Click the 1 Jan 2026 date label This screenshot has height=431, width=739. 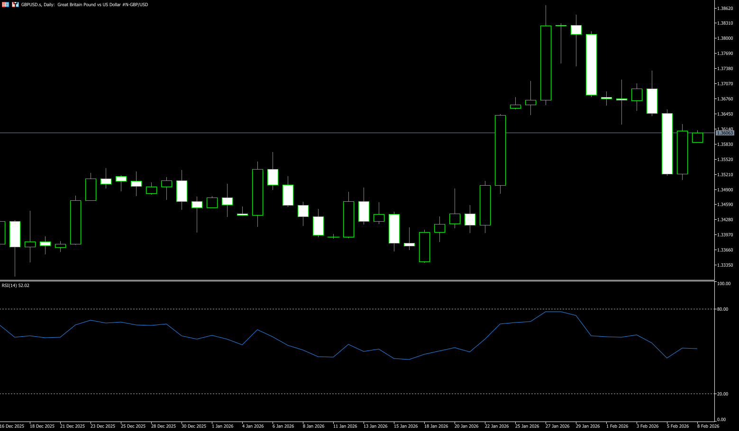223,426
